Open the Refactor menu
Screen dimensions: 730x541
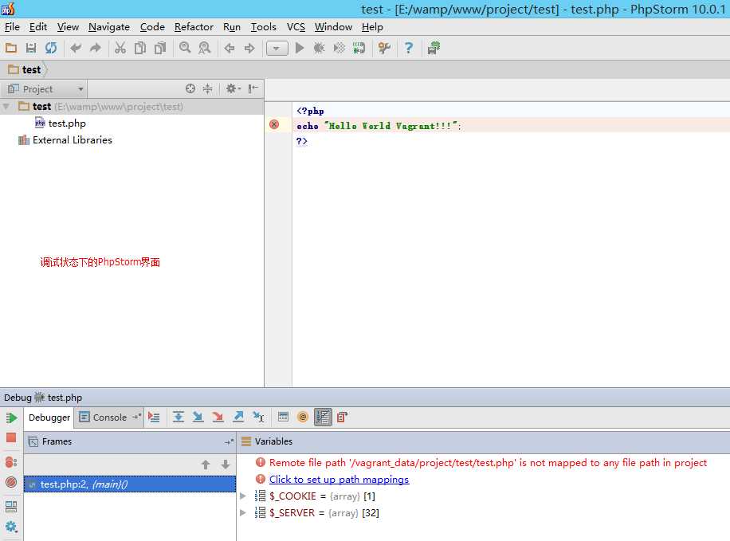[x=194, y=27]
